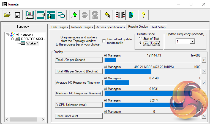Select Worker 1 in the Topology tree
Viewport: 210px width, 124px height.
coord(32,43)
